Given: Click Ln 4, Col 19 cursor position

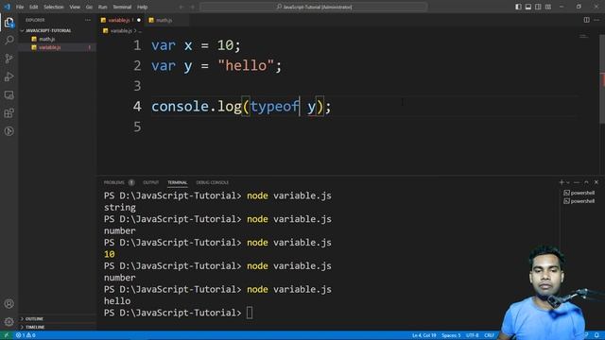Looking at the screenshot, I should tap(423, 335).
